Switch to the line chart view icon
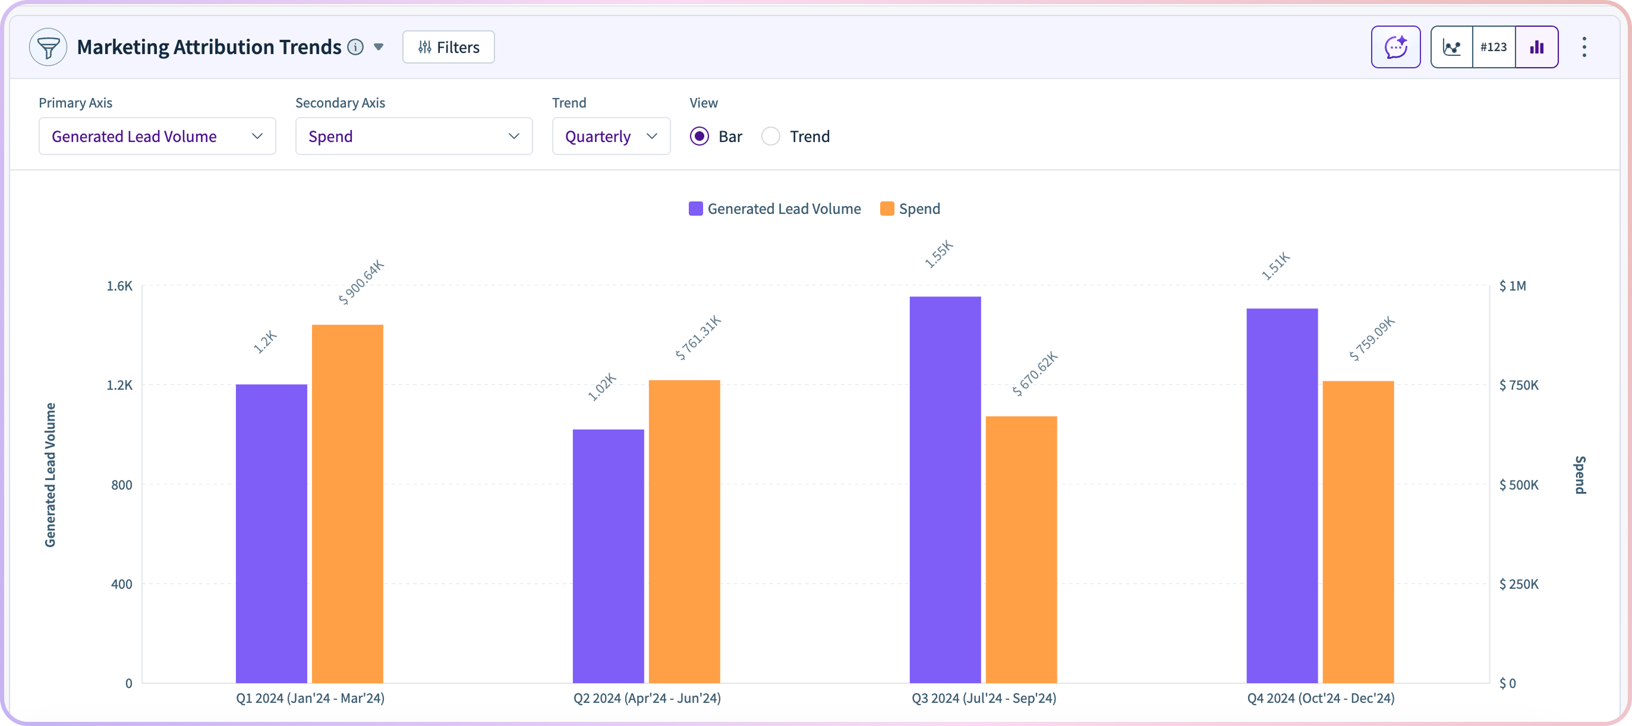The image size is (1632, 726). [x=1451, y=47]
